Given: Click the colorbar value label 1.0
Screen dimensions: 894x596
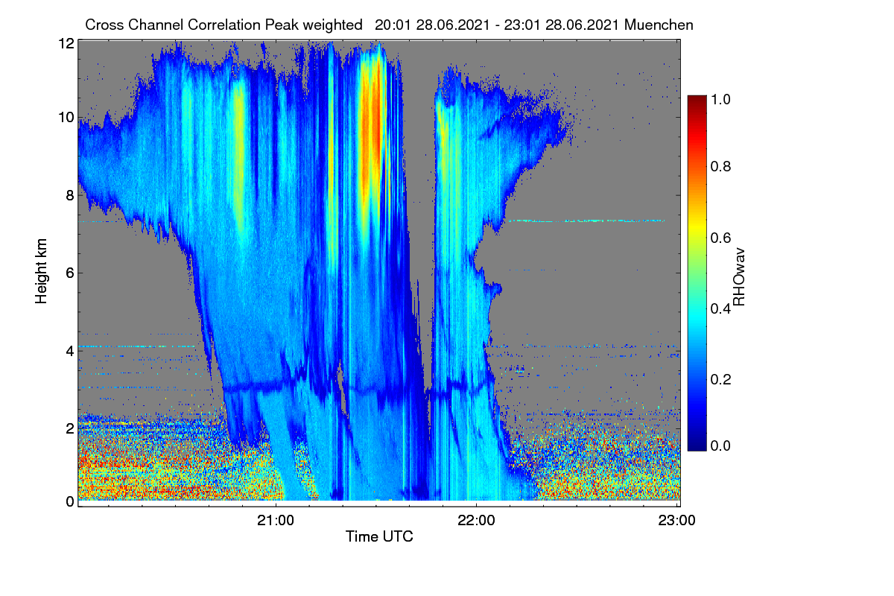Looking at the screenshot, I should 720,99.
